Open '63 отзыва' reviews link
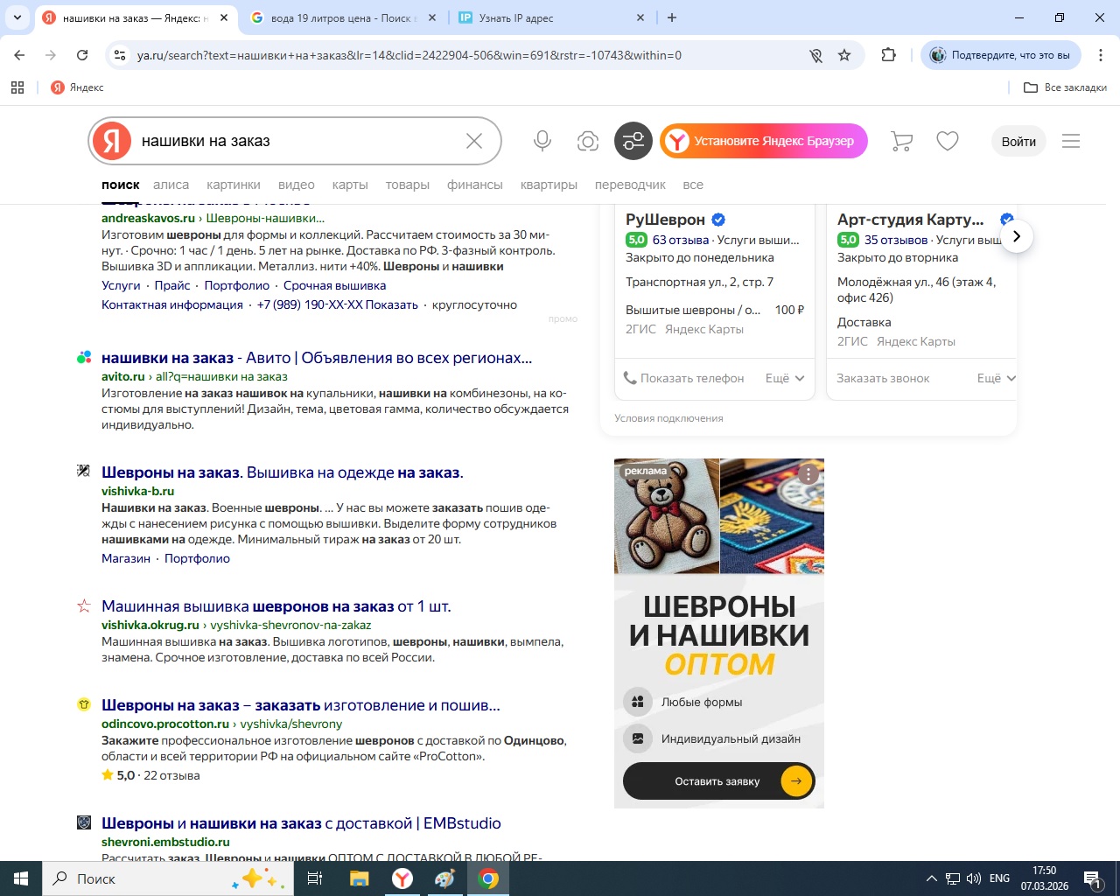 681,240
